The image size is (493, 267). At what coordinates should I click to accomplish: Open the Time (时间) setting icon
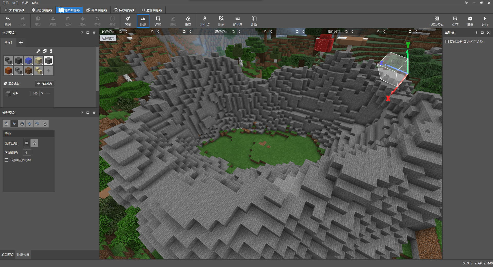(221, 21)
